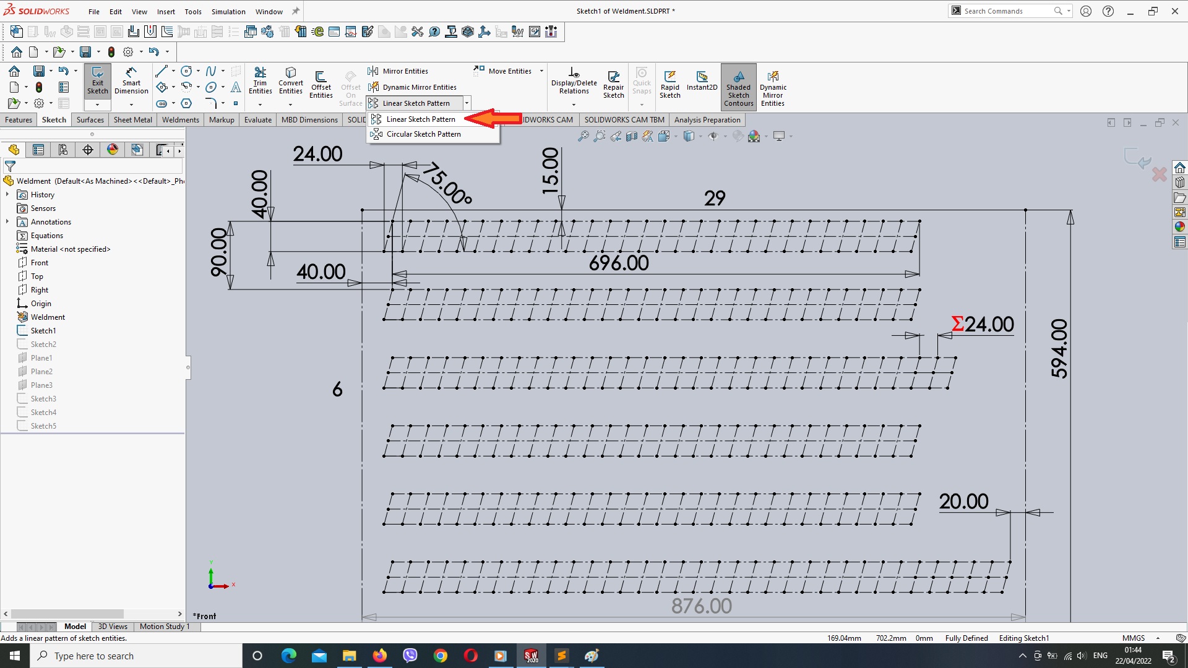Expand the Annotations tree item
This screenshot has height=668, width=1188.
click(x=8, y=222)
